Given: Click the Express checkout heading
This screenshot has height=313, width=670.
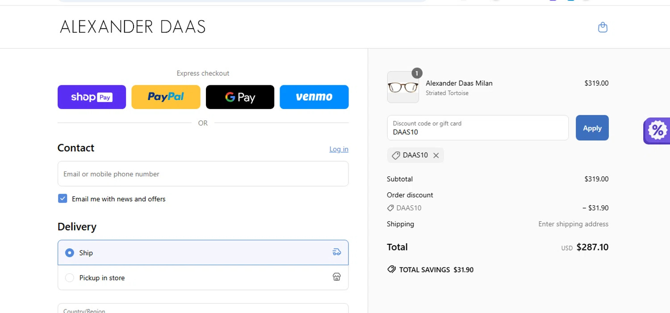Looking at the screenshot, I should point(203,73).
